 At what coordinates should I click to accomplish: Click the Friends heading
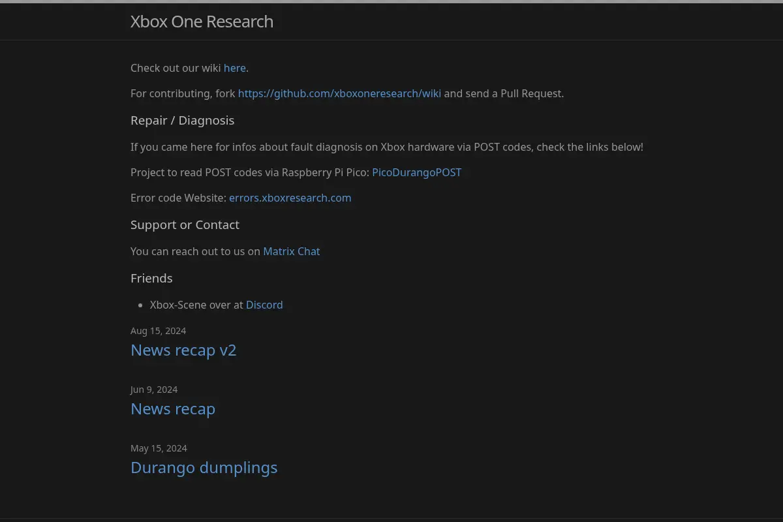coord(151,278)
